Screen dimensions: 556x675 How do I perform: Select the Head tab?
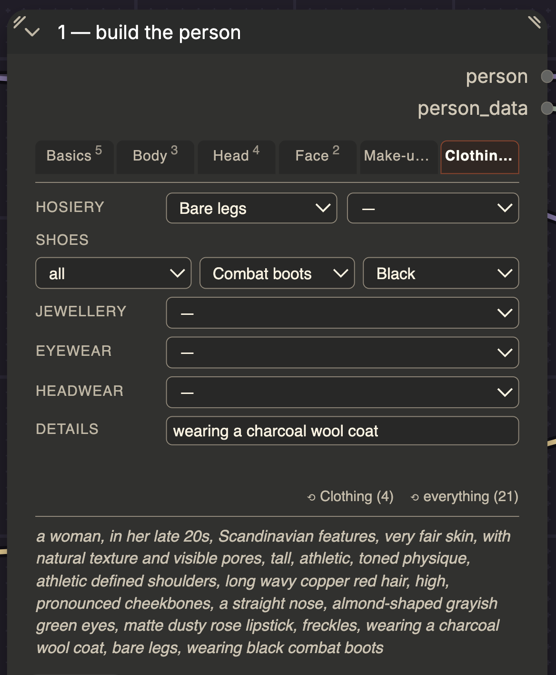(237, 157)
